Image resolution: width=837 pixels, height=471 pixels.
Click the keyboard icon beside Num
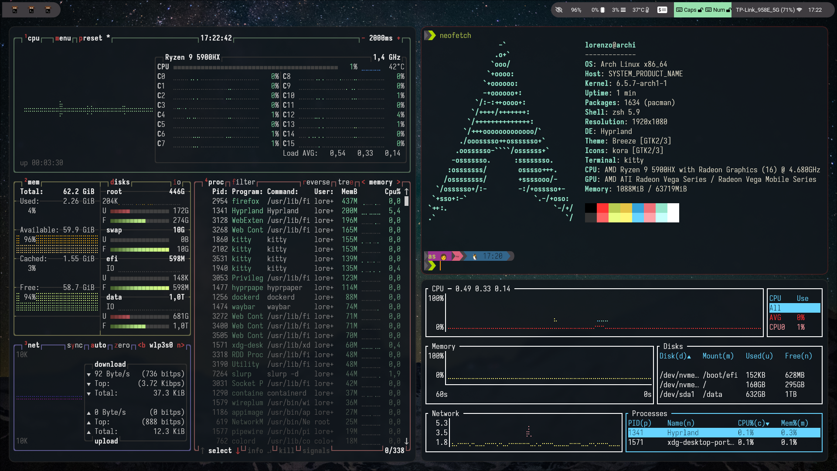point(708,10)
